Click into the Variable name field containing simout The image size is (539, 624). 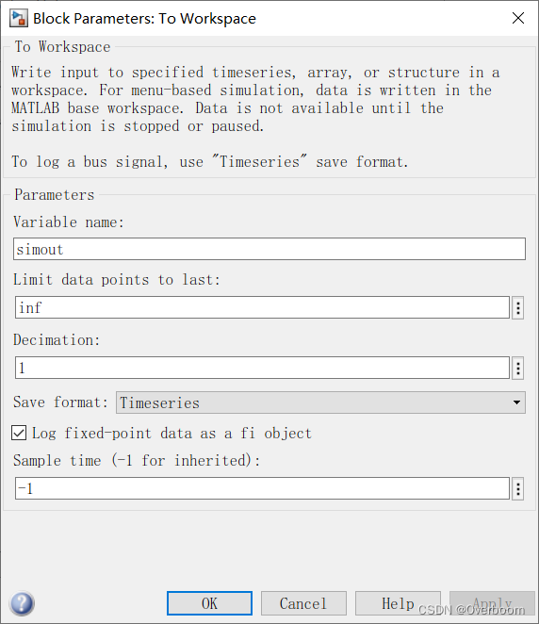coord(269,249)
